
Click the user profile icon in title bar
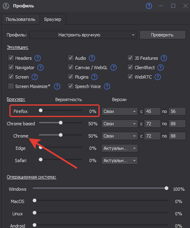[x=6, y=6]
